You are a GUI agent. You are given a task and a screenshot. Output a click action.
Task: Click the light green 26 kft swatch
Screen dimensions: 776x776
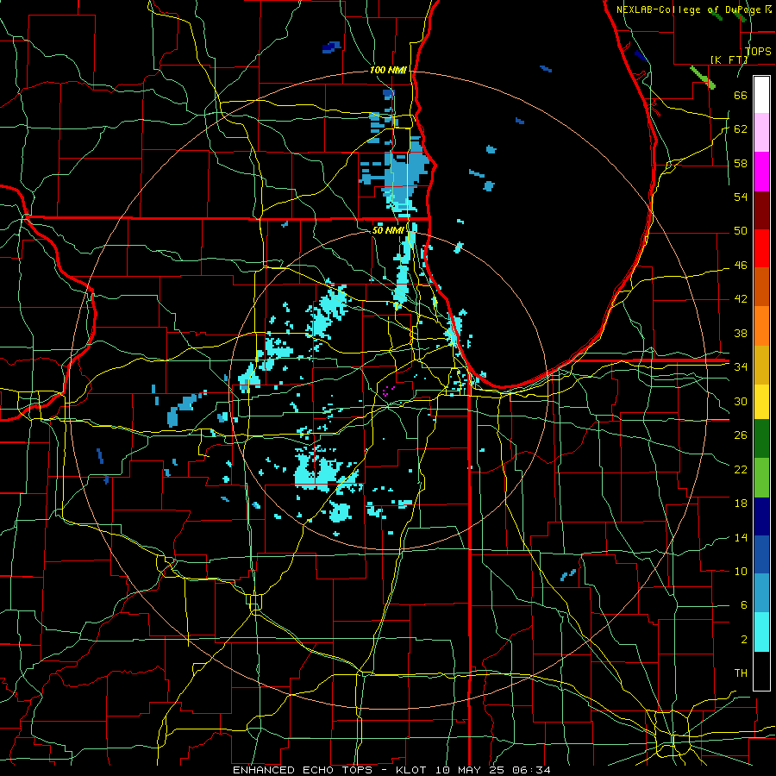[x=761, y=478]
